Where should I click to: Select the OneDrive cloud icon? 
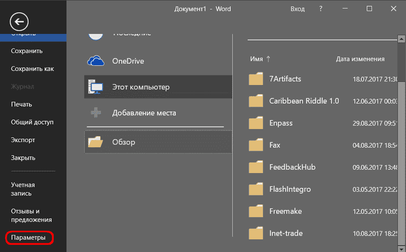pyautogui.click(x=96, y=61)
